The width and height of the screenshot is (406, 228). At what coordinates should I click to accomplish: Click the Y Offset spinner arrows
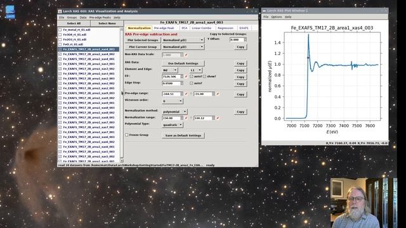click(x=246, y=39)
